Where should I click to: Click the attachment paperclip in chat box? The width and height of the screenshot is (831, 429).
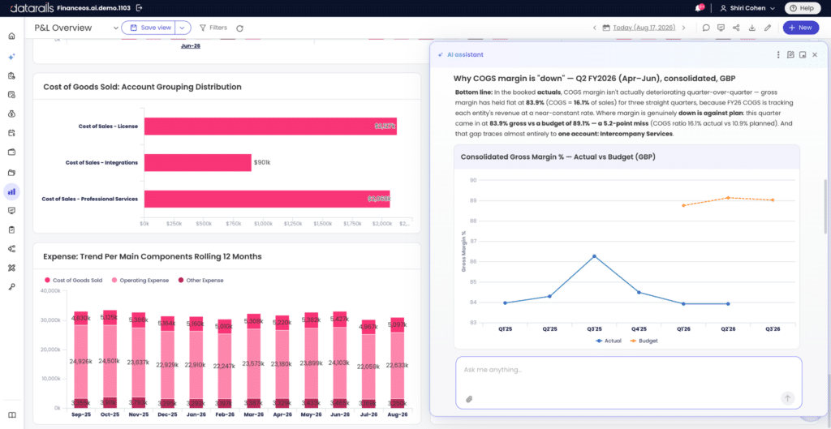click(468, 399)
